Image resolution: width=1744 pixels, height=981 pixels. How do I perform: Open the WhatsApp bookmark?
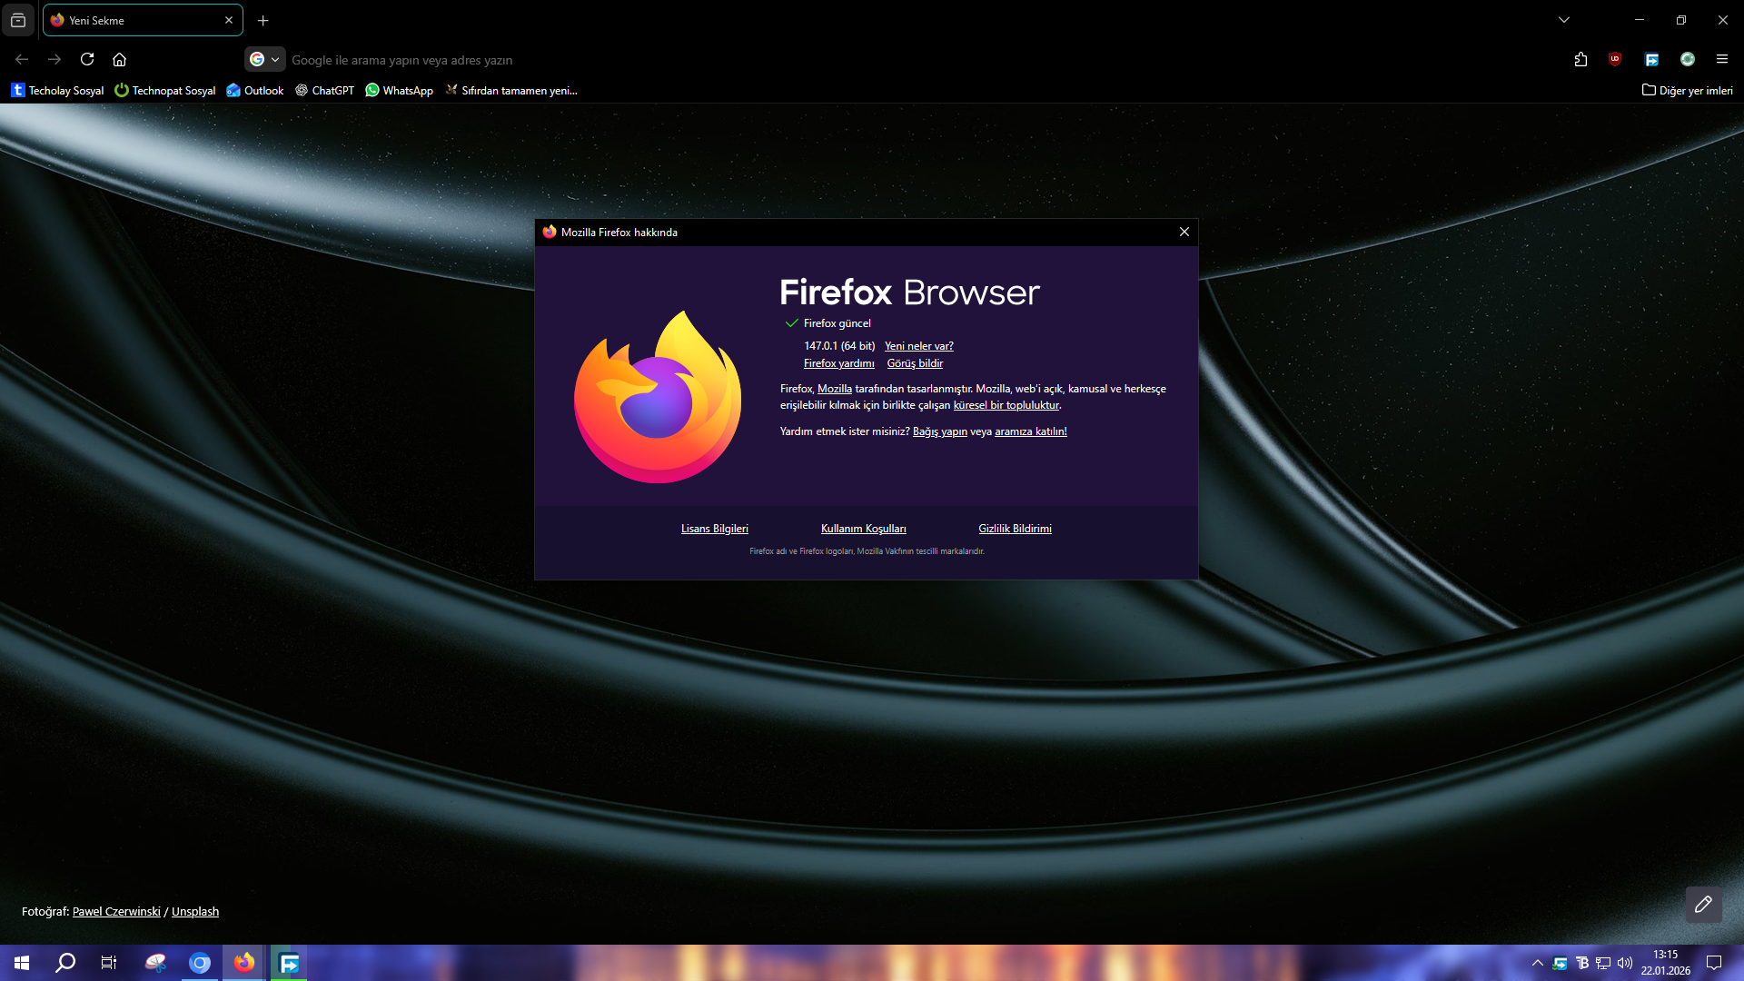coord(399,90)
